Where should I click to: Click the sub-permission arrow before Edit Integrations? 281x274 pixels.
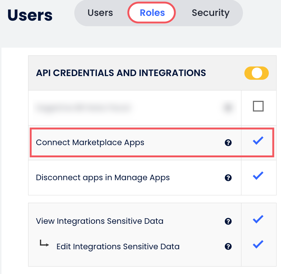(x=44, y=244)
